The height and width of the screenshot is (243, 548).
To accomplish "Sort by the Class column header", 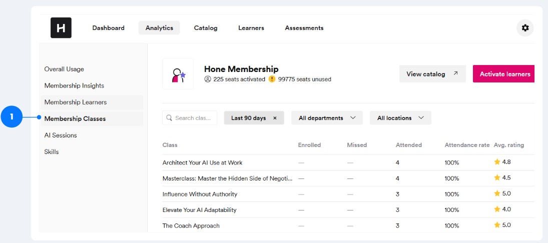I will pyautogui.click(x=170, y=145).
